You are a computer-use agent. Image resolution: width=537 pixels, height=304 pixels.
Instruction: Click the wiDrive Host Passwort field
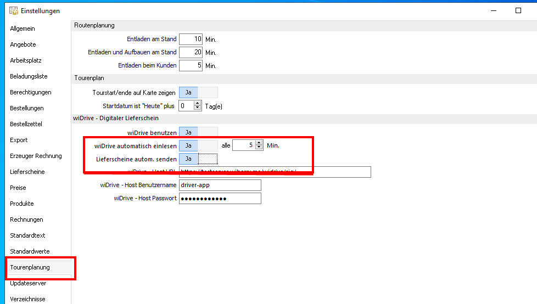click(x=220, y=198)
